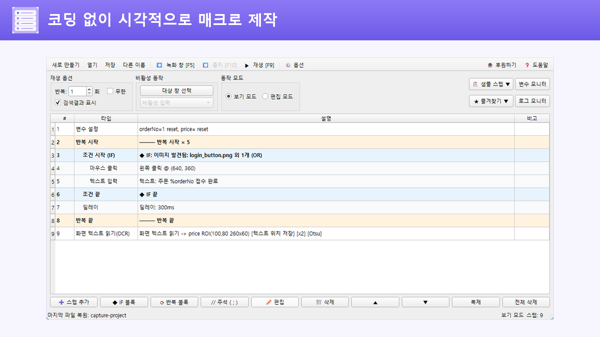Open the 비활성 입력 dropdown
Viewport: 600px width, 337px height.
pos(177,103)
